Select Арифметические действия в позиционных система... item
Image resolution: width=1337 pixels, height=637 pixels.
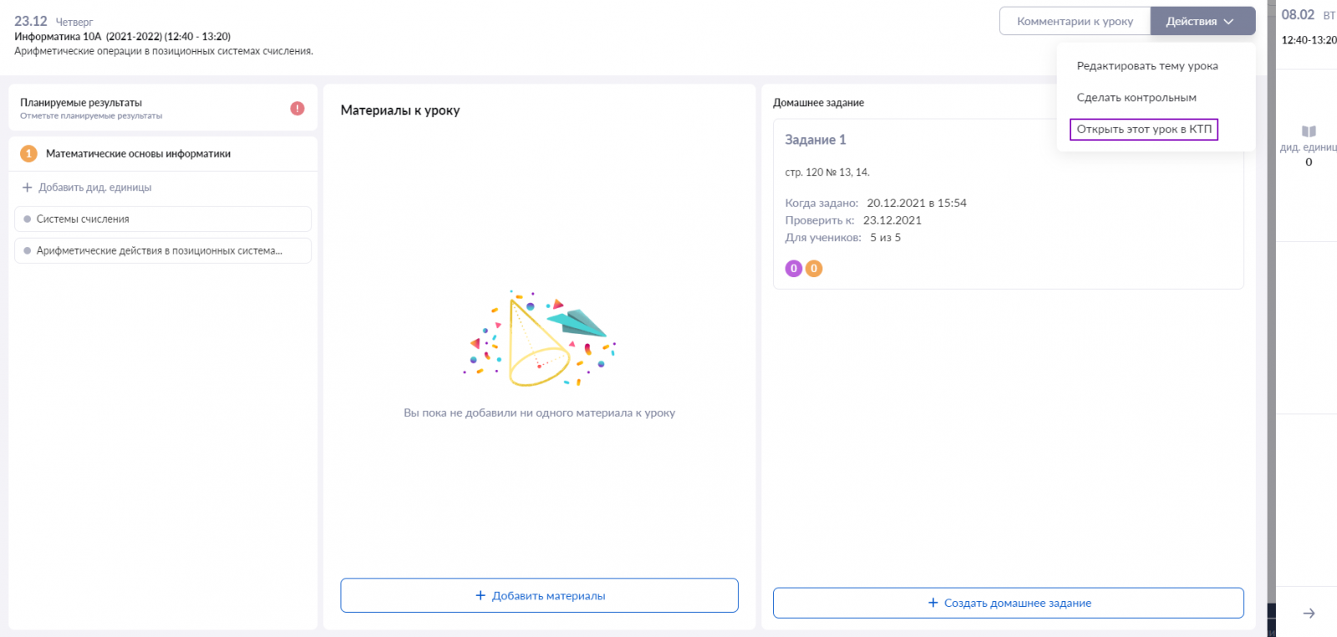(x=163, y=250)
